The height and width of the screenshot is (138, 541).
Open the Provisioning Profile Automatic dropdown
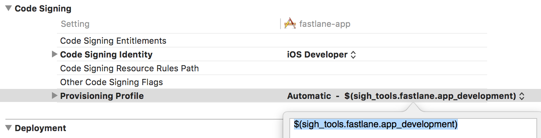(x=406, y=96)
